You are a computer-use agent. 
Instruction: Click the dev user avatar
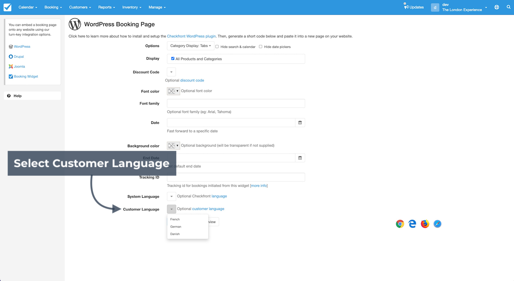pos(435,7)
